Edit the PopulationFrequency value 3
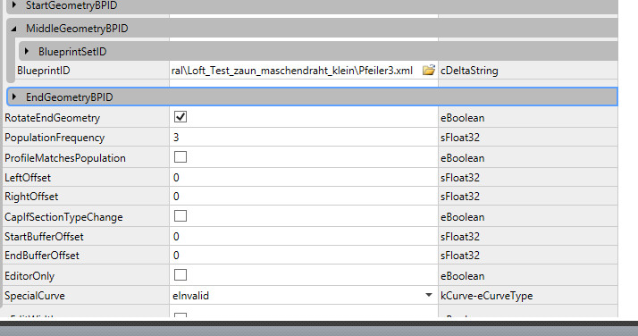This screenshot has height=336, width=638. tap(304, 137)
